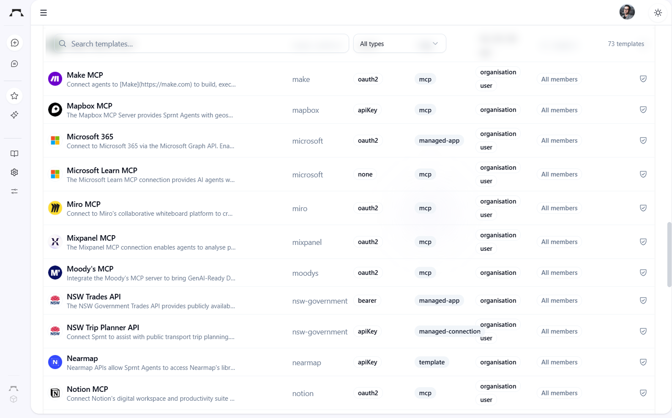Click the Nearmap logo icon
The image size is (672, 418).
55,362
